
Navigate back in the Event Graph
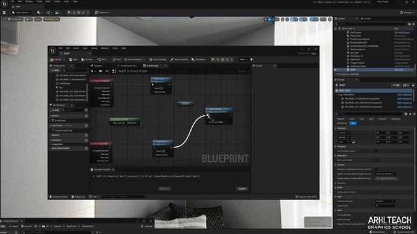(100, 71)
